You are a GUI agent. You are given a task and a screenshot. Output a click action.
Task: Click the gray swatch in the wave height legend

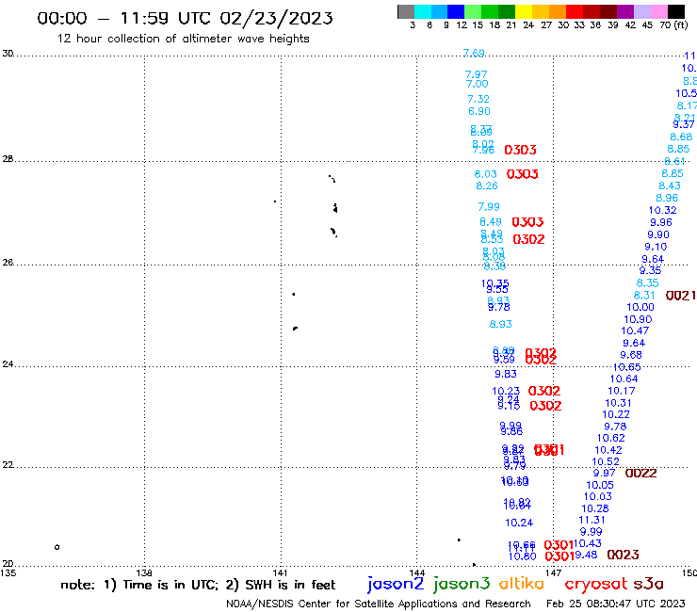coord(406,11)
